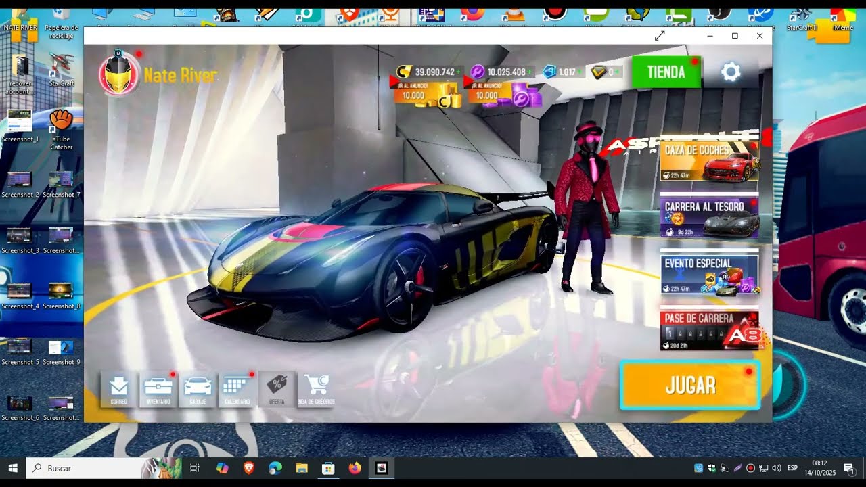The width and height of the screenshot is (866, 487).
Task: Select Screenshot_8 file on desktop
Action: pyautogui.click(x=62, y=294)
